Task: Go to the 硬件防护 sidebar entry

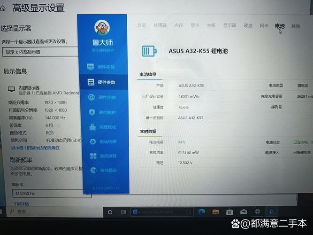Action: (103, 112)
